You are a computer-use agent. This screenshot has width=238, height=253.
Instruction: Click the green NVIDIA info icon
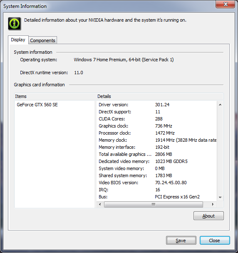[x=15, y=24]
